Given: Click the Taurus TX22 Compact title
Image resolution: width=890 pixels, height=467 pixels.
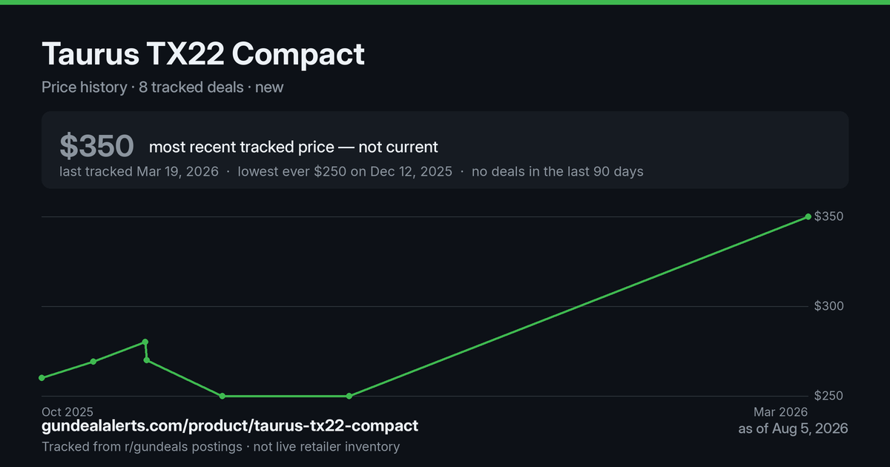Looking at the screenshot, I should tap(203, 55).
